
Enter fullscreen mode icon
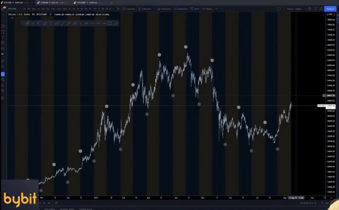click(x=315, y=9)
